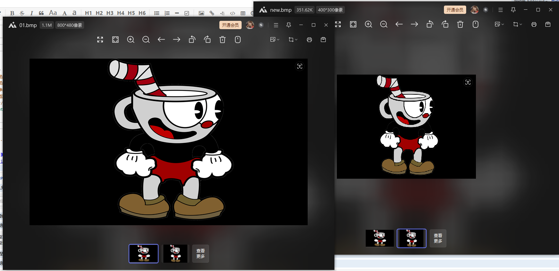Delete 01.bmp with trash icon
559x271 pixels.
222,40
